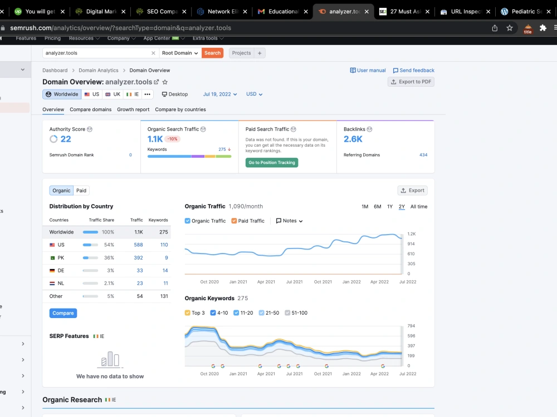Expand the Resources menu

(84, 38)
